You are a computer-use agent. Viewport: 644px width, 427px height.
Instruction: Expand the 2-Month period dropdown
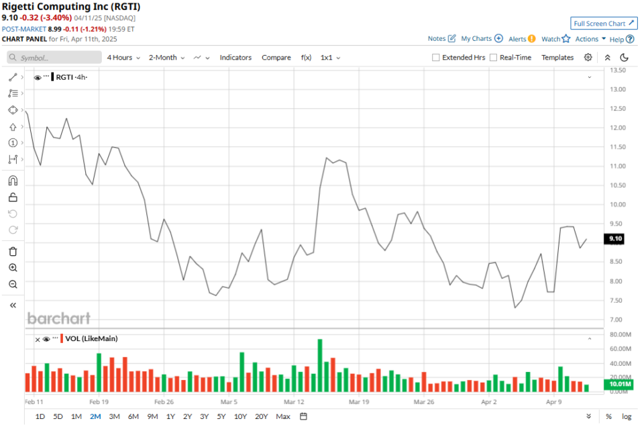(167, 58)
